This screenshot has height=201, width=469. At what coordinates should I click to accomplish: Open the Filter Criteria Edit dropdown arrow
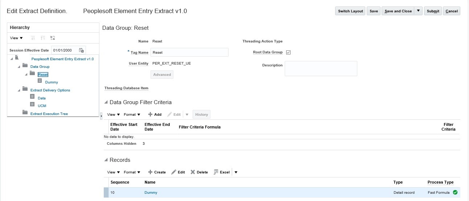187,115
